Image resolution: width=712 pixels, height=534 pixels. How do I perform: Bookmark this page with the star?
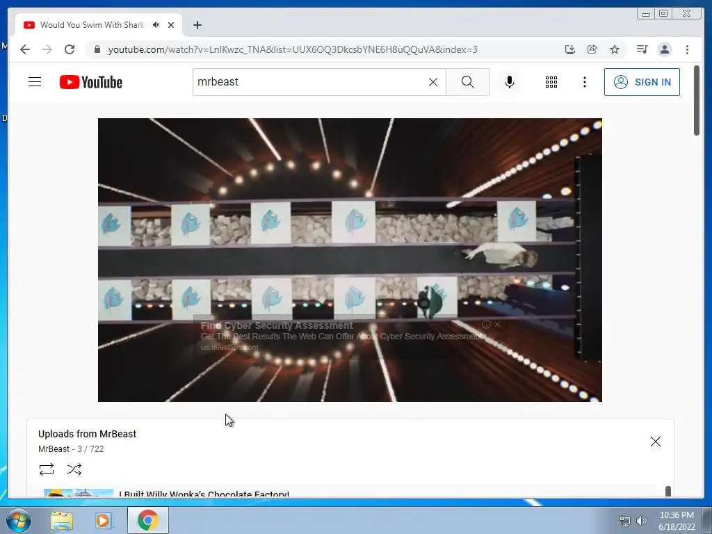click(x=615, y=49)
